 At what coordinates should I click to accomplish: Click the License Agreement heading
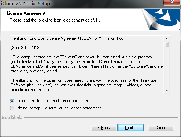tap(26, 13)
